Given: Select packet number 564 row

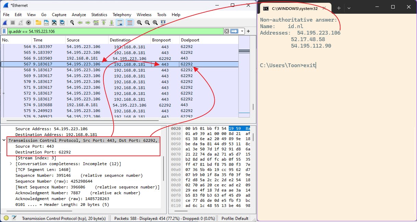Looking at the screenshot, I should click(120, 47).
